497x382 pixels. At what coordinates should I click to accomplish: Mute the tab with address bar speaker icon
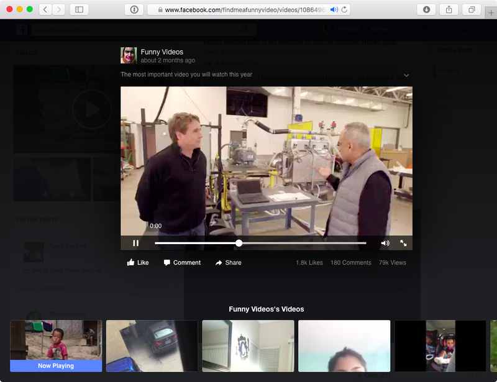(334, 10)
